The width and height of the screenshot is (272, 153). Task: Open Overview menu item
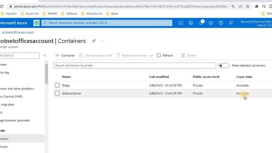[x=3, y=65]
